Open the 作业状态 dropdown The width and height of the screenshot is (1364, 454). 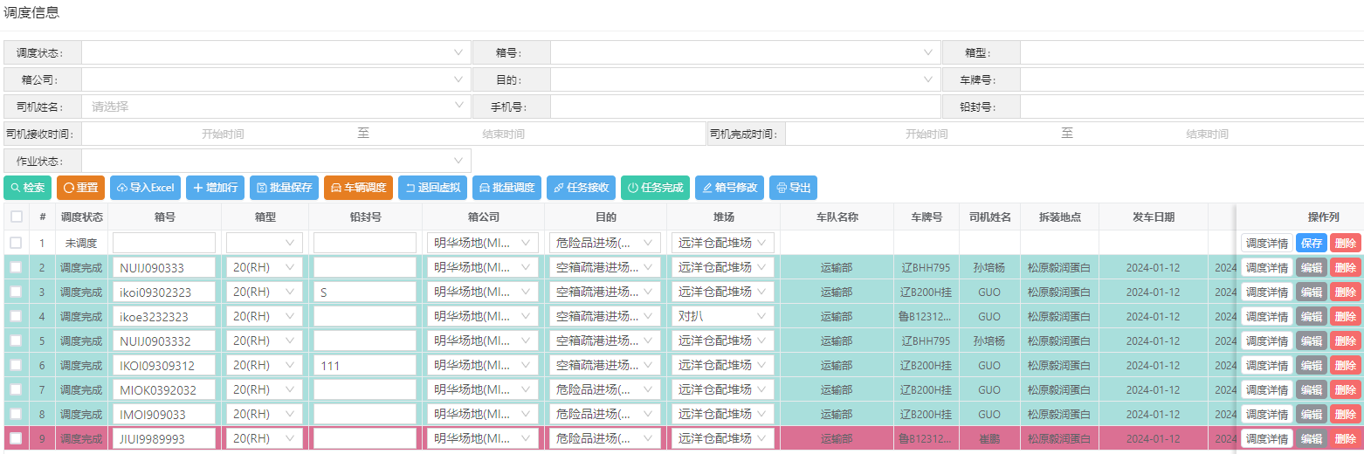[276, 161]
